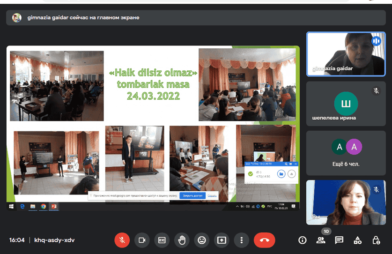Click the blue 'Закрыть доступ' button
Viewport: 392px width, 254px height.
click(x=192, y=195)
